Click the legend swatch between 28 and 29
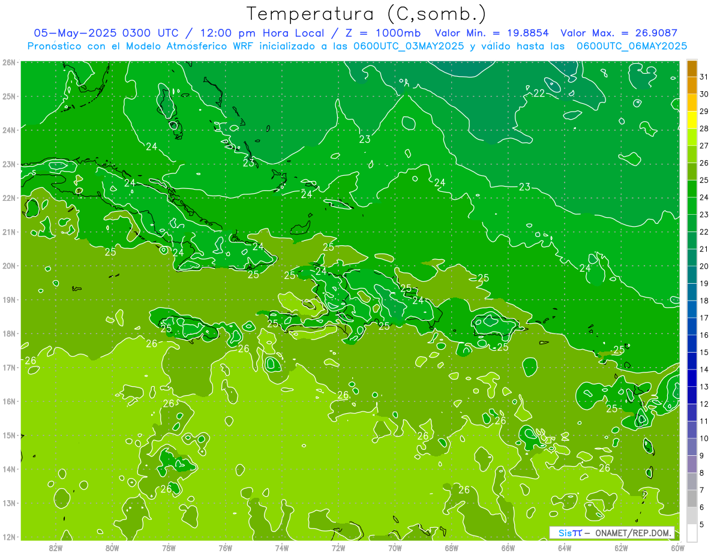The width and height of the screenshot is (720, 556). pyautogui.click(x=692, y=119)
